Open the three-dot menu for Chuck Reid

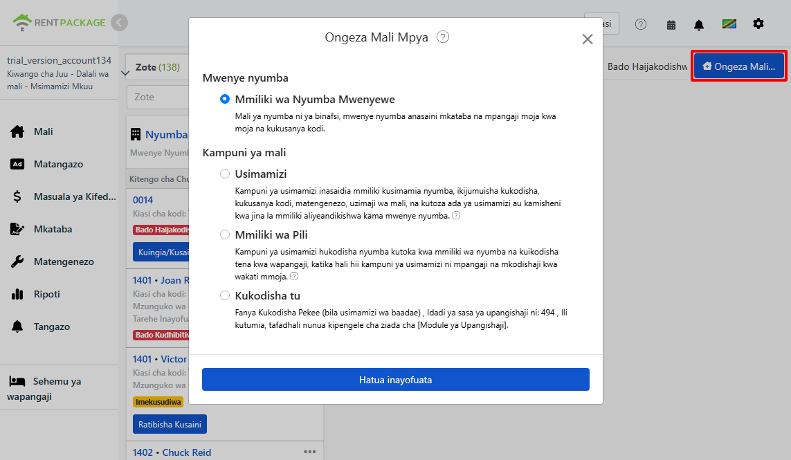[310, 452]
